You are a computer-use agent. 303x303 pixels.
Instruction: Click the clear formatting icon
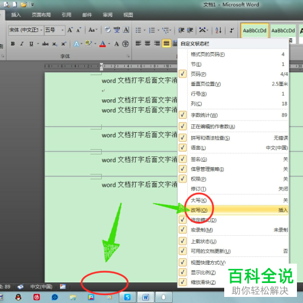[x=107, y=30]
